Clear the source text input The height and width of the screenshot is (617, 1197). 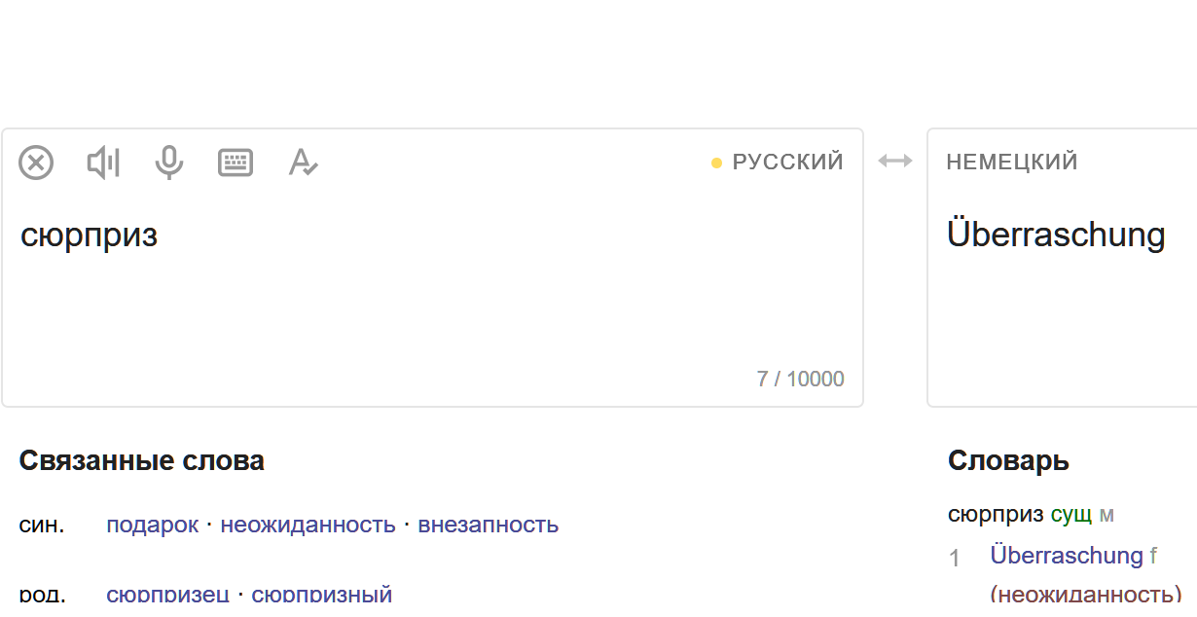pos(37,163)
